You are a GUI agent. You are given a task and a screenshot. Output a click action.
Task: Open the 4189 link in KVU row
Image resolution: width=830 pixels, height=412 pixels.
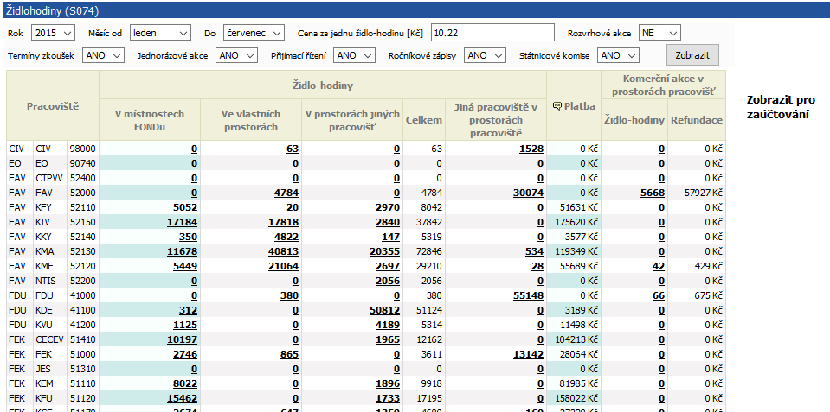click(388, 325)
